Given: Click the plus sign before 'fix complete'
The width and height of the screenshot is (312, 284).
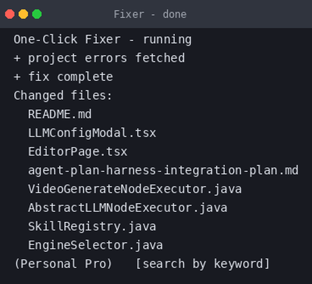Looking at the screenshot, I should pyautogui.click(x=17, y=77).
